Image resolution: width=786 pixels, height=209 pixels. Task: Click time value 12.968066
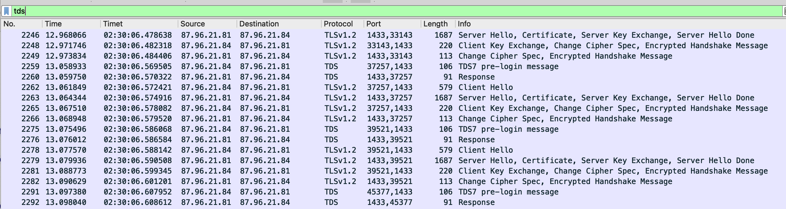(66, 35)
